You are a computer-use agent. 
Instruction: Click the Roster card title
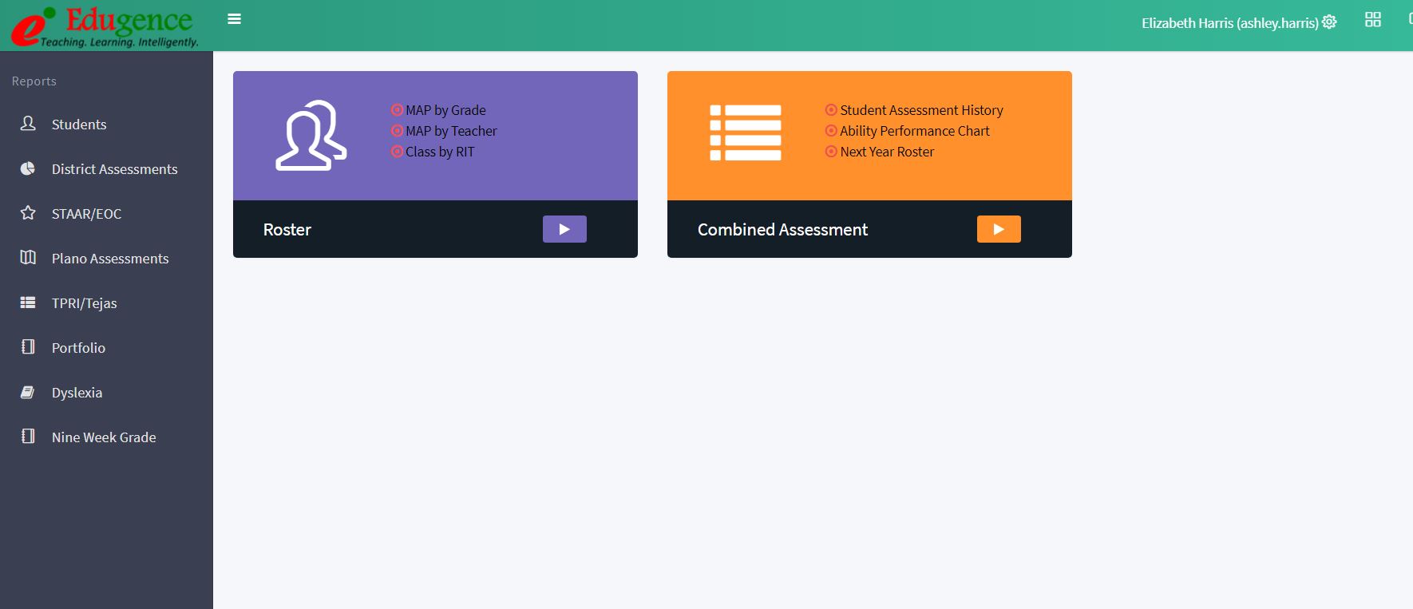pos(287,230)
